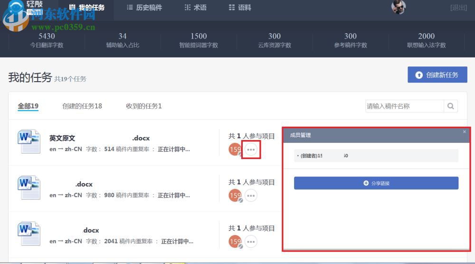Screen dimensions: 475x264
Task: Click the 2000 联想输入法字数 statistic
Action: tap(427, 40)
